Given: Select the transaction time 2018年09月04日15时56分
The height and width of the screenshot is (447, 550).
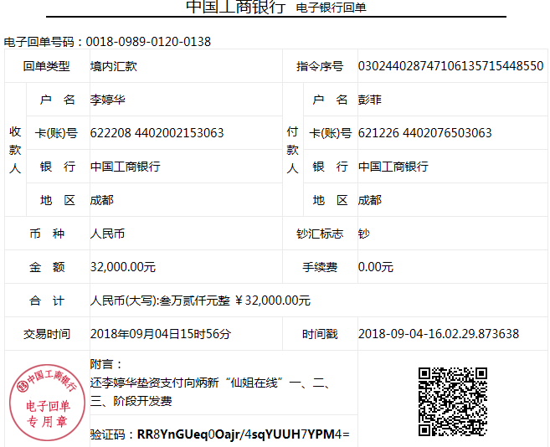Looking at the screenshot, I should pos(160,334).
